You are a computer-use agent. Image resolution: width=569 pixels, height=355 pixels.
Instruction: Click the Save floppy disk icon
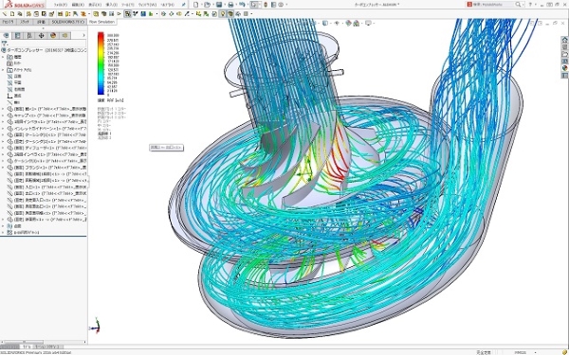pos(219,5)
